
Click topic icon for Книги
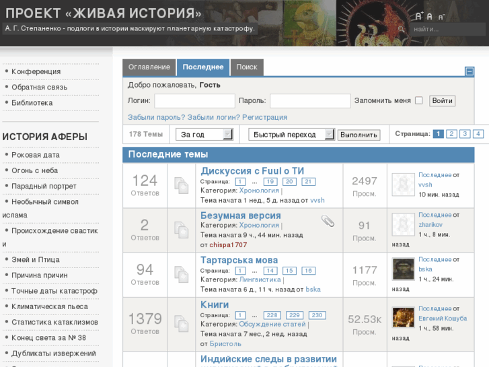181,324
